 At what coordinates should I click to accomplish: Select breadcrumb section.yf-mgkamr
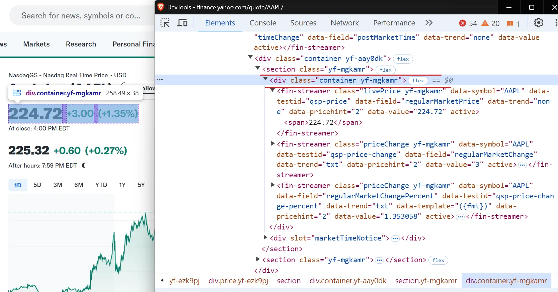426,281
